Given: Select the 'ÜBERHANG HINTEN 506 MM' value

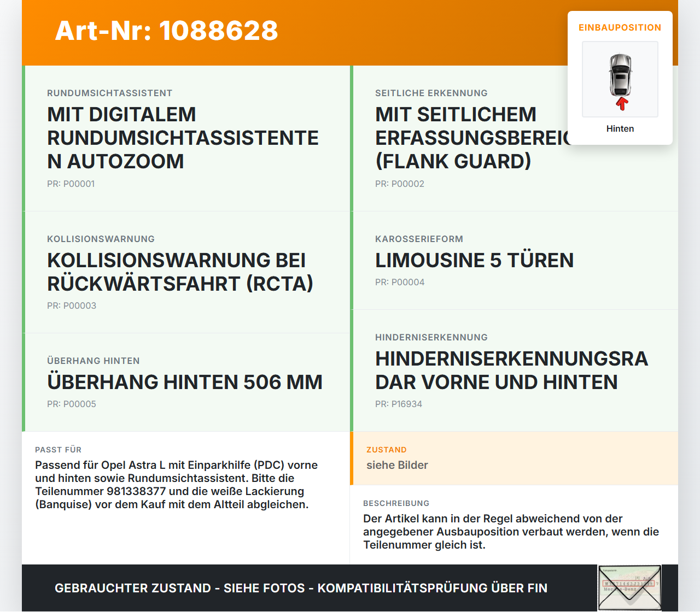Looking at the screenshot, I should tap(185, 382).
